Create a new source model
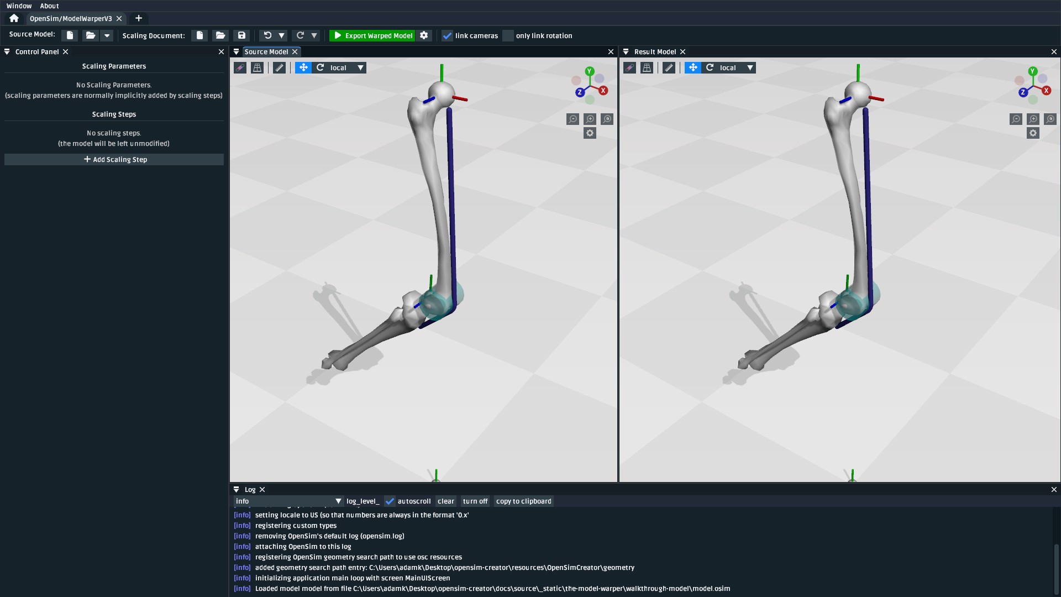 [70, 35]
